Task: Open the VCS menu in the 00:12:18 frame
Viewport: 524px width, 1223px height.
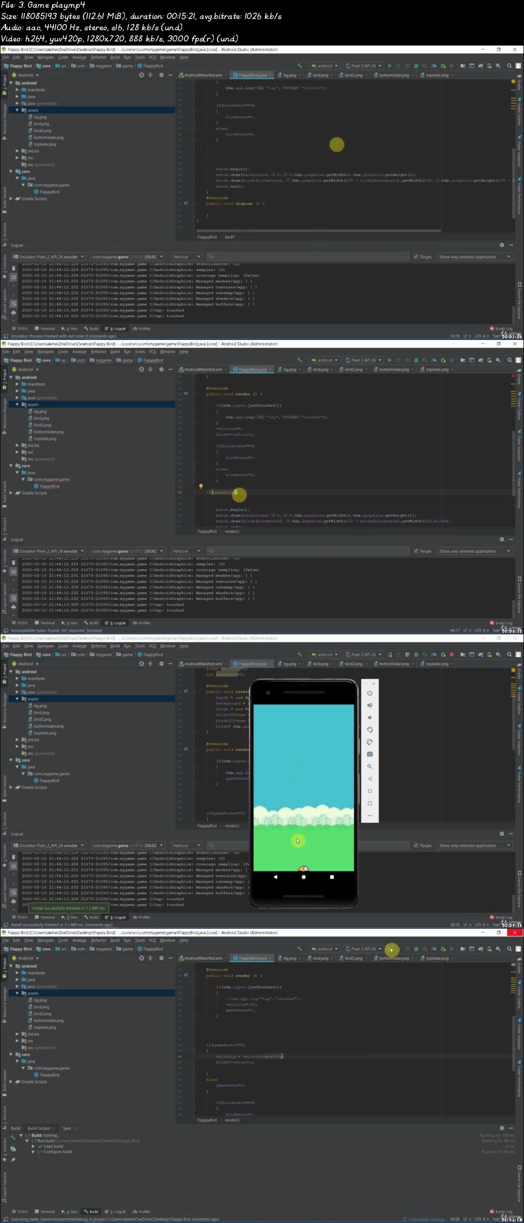Action: [152, 940]
